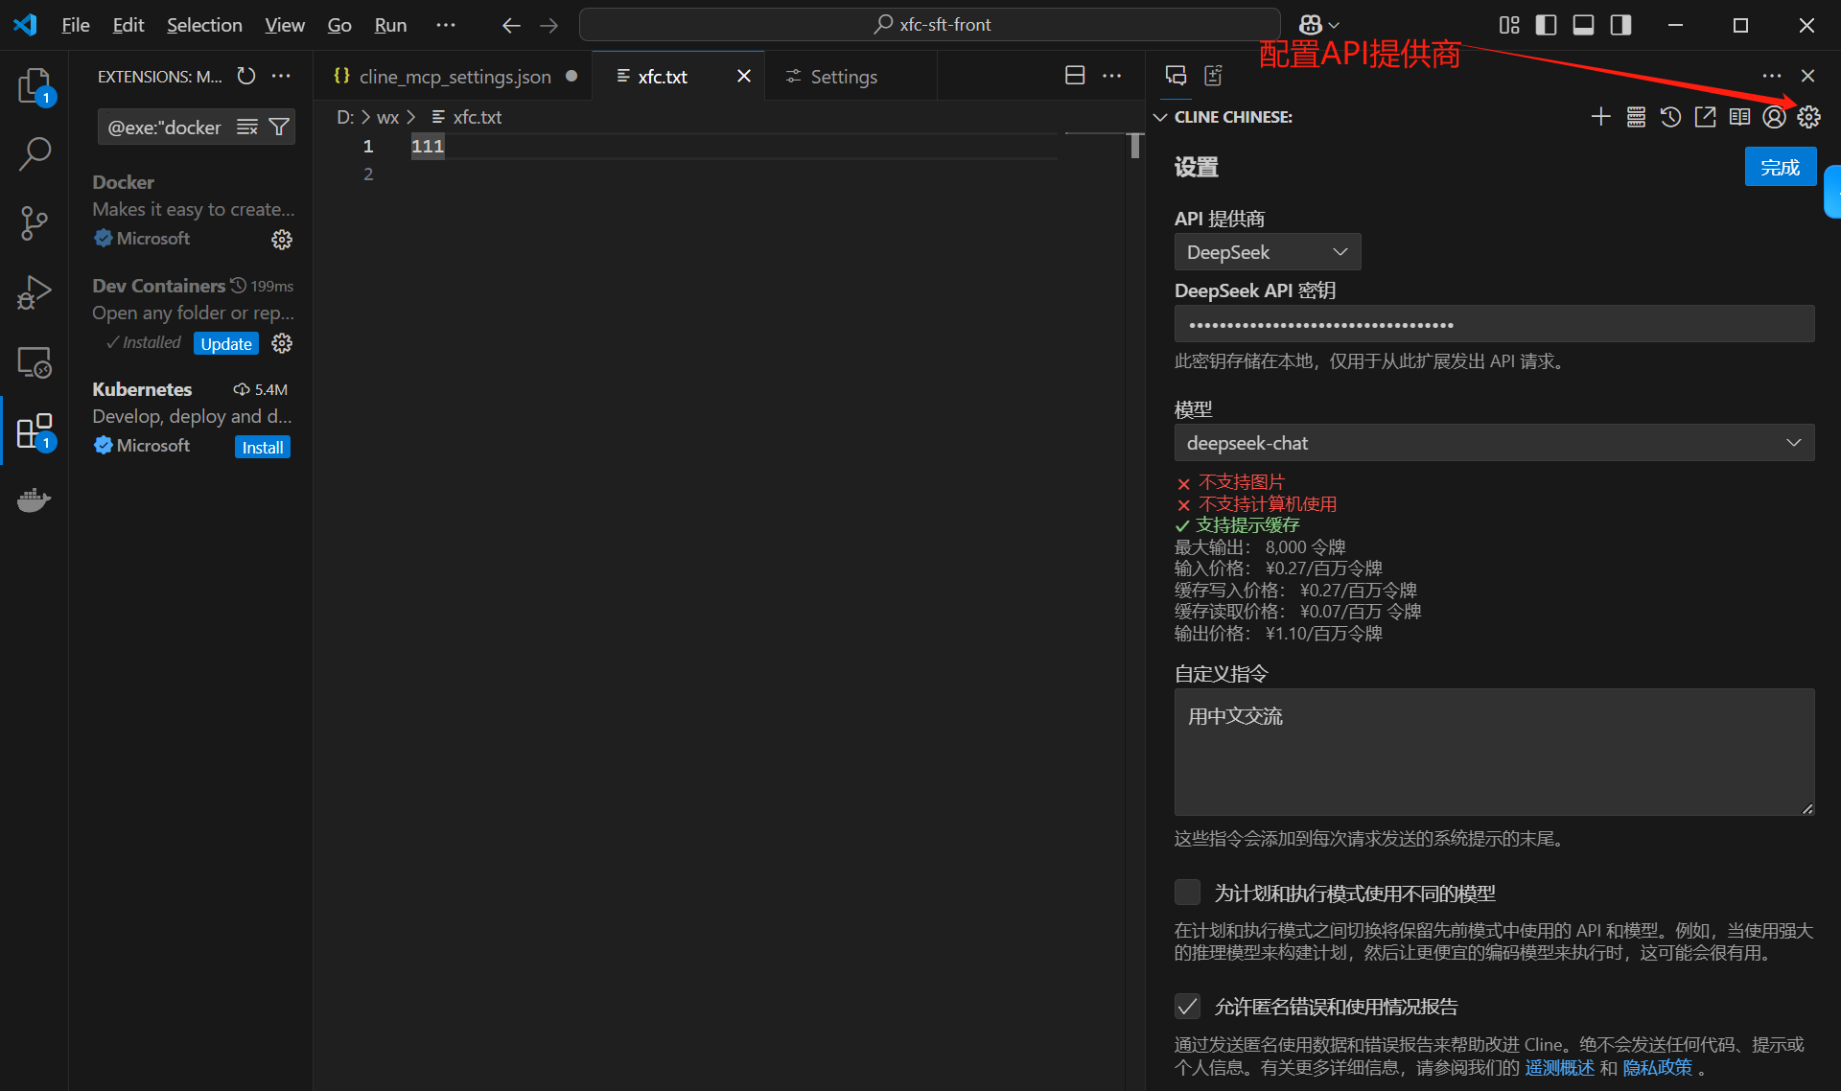Click the blue 完成 button
The height and width of the screenshot is (1091, 1841).
1780,167
